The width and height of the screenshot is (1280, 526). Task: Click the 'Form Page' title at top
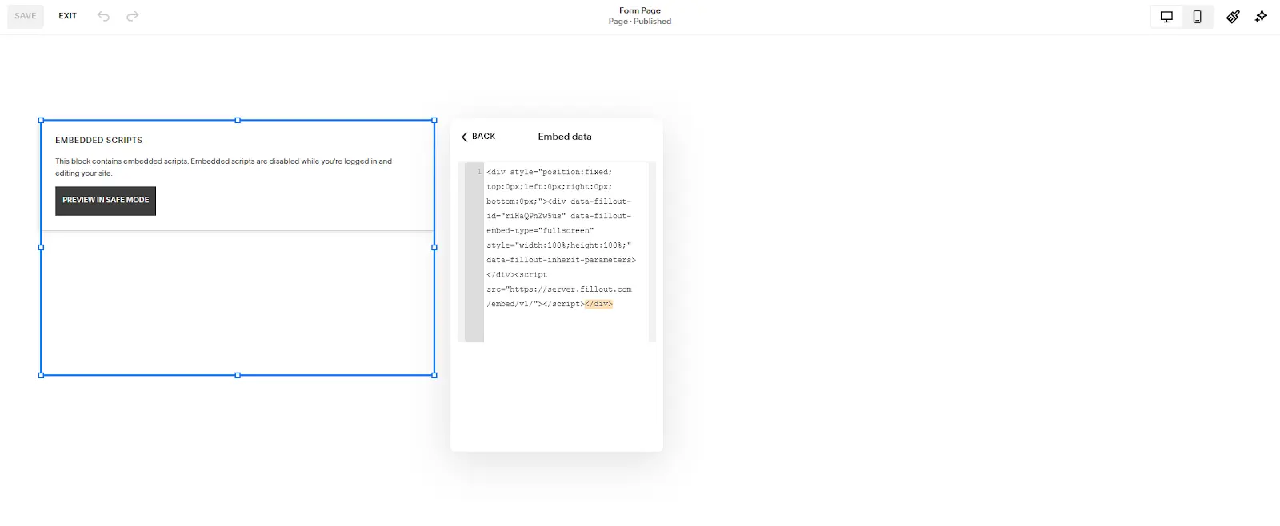[640, 10]
